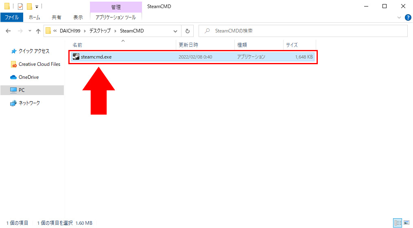
Task: Go forward with the right arrow button
Action: click(x=20, y=31)
